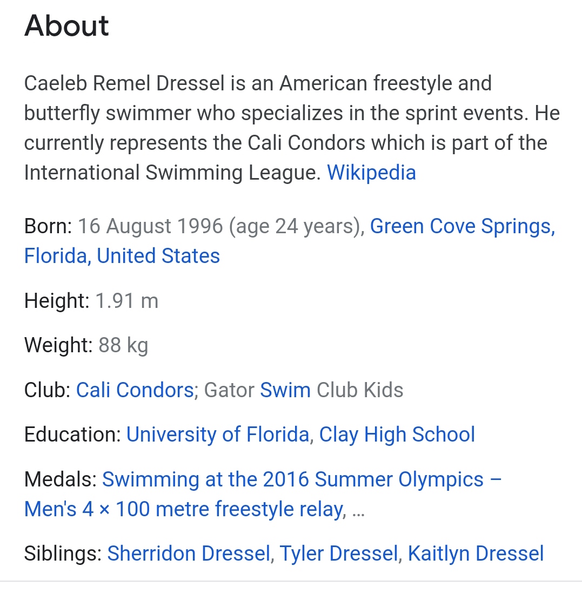Click the Born label

(x=48, y=226)
